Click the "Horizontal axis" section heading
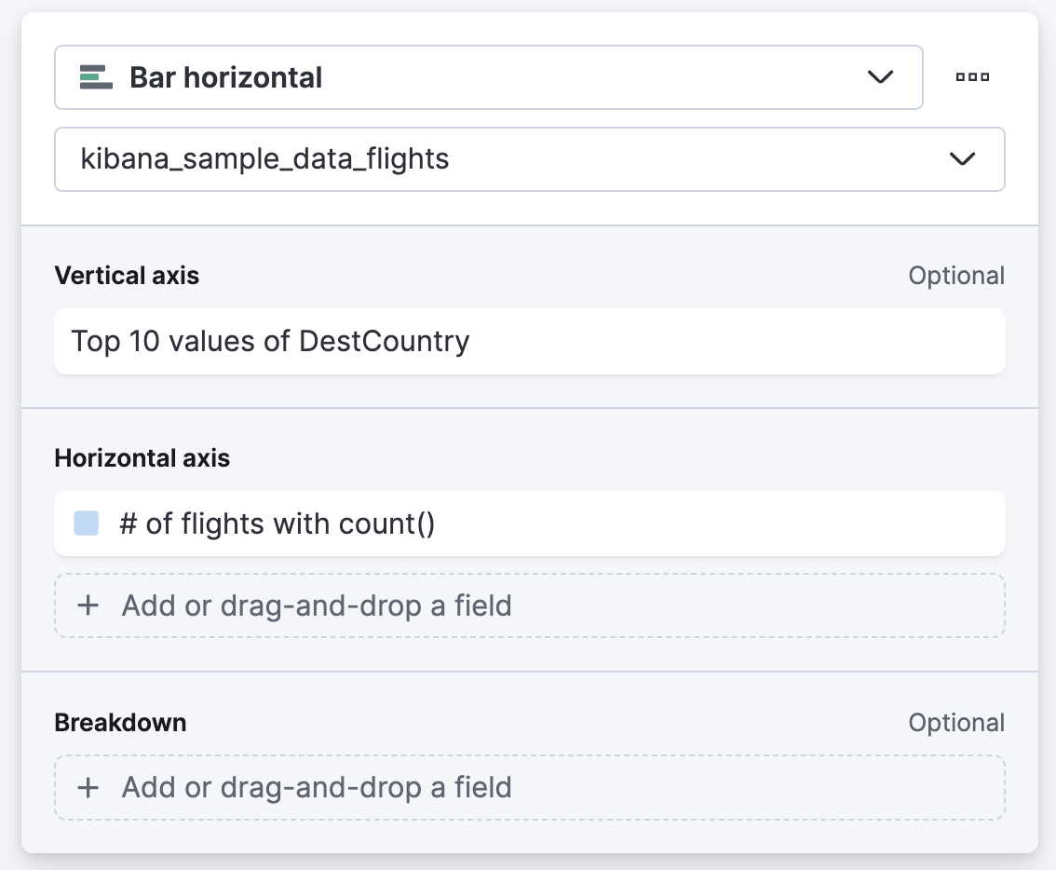Viewport: 1056px width, 870px height. (142, 458)
